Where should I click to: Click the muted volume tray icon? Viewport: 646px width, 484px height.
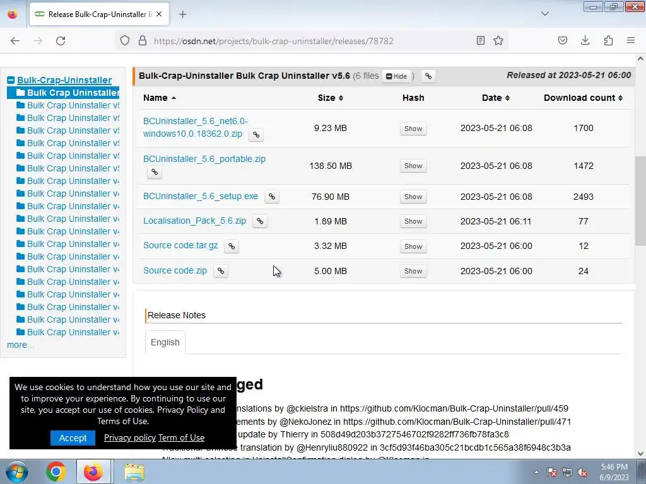pos(582,472)
